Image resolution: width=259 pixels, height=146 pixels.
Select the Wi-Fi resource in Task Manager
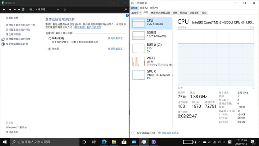[151, 61]
